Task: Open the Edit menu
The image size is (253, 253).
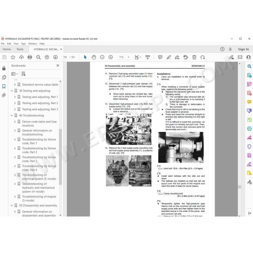Action: [9, 44]
